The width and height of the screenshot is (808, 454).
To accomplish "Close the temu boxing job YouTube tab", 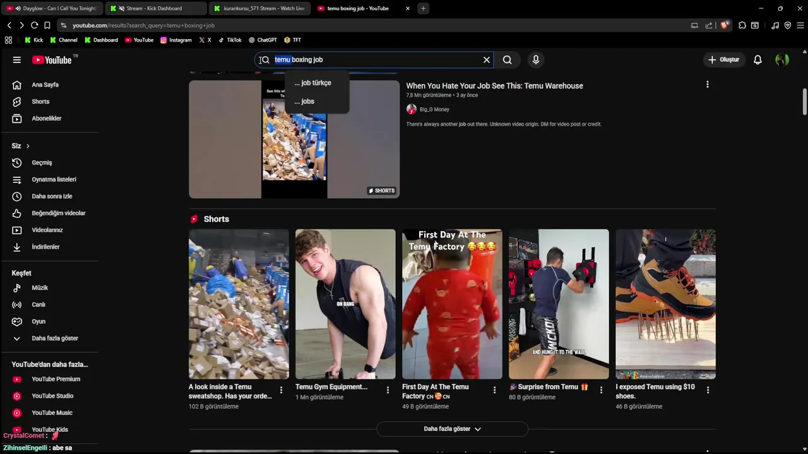I will pyautogui.click(x=408, y=8).
